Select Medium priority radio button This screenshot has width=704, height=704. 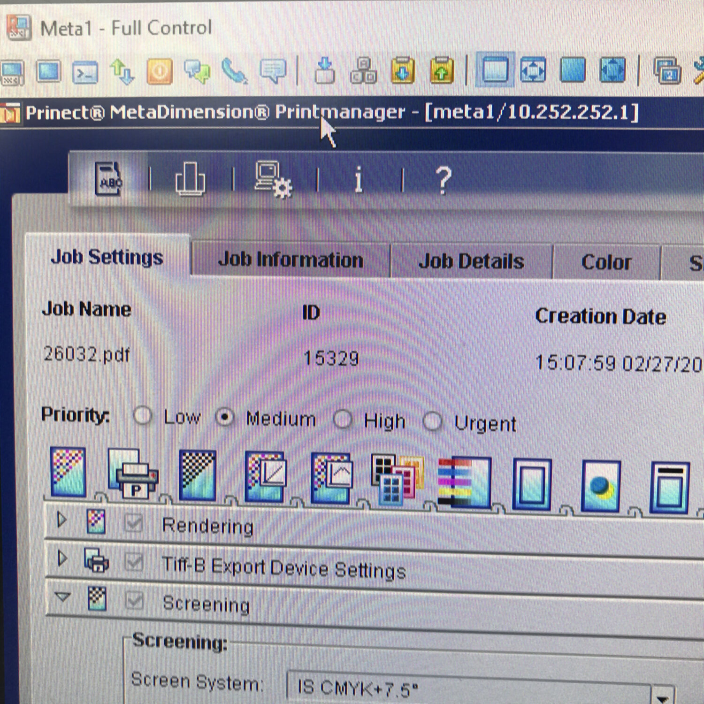[x=224, y=417]
